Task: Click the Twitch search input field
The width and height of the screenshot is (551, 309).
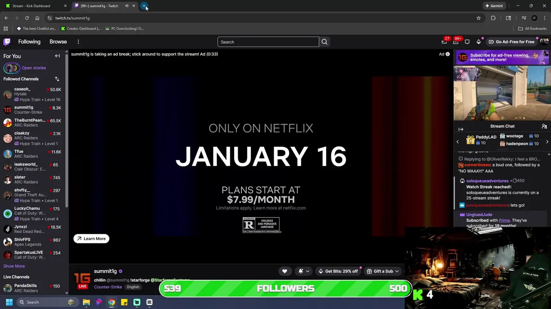Action: point(268,42)
